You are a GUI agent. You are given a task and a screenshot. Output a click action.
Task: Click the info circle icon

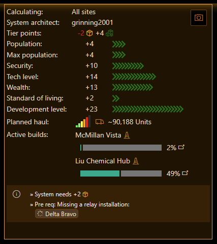(x=16, y=194)
